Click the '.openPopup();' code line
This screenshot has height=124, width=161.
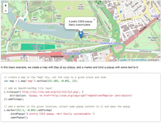[19, 117]
